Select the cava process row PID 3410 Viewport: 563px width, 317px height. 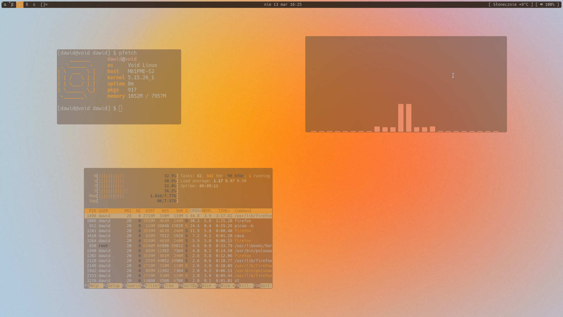coord(178,236)
